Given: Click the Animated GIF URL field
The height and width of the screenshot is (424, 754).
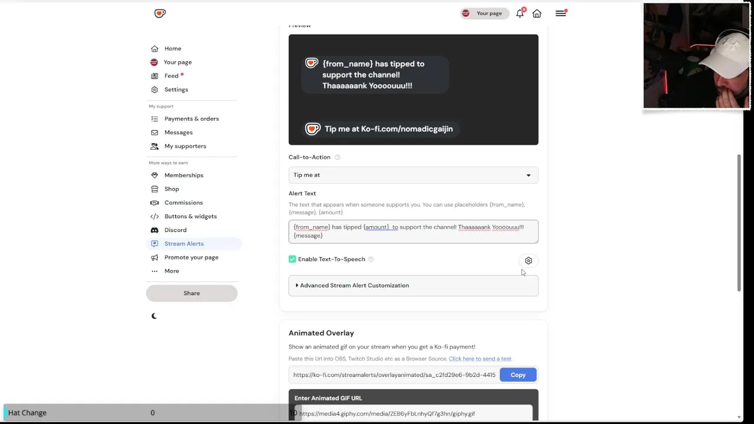Looking at the screenshot, I should [x=413, y=413].
